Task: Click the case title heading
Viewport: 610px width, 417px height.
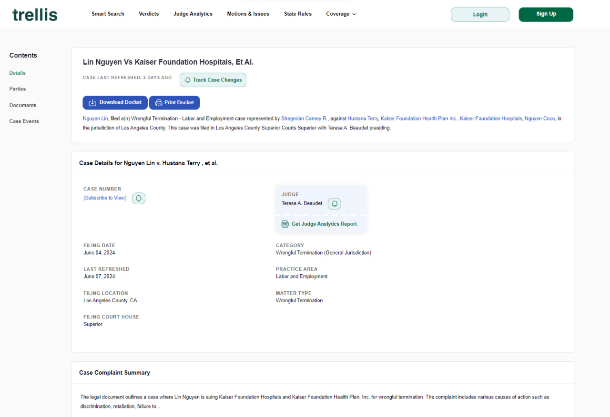Action: click(168, 62)
